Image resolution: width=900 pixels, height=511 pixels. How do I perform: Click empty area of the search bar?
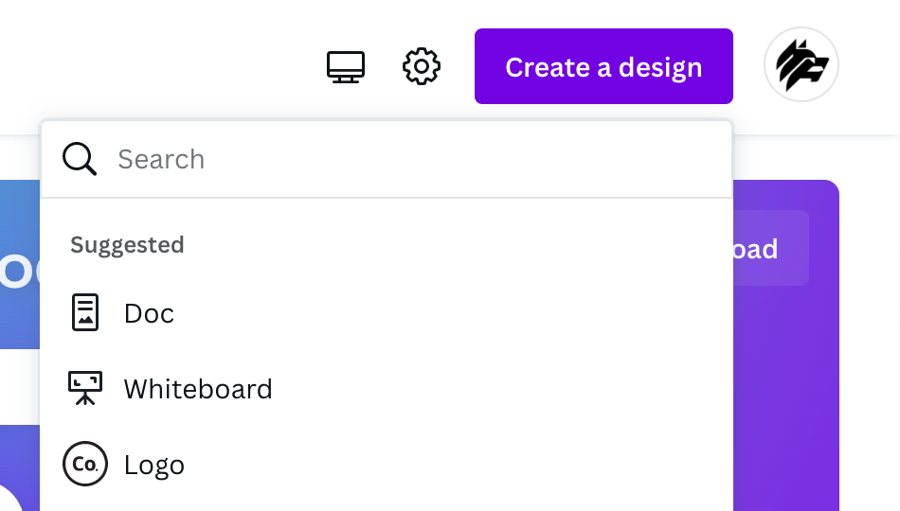click(x=459, y=159)
